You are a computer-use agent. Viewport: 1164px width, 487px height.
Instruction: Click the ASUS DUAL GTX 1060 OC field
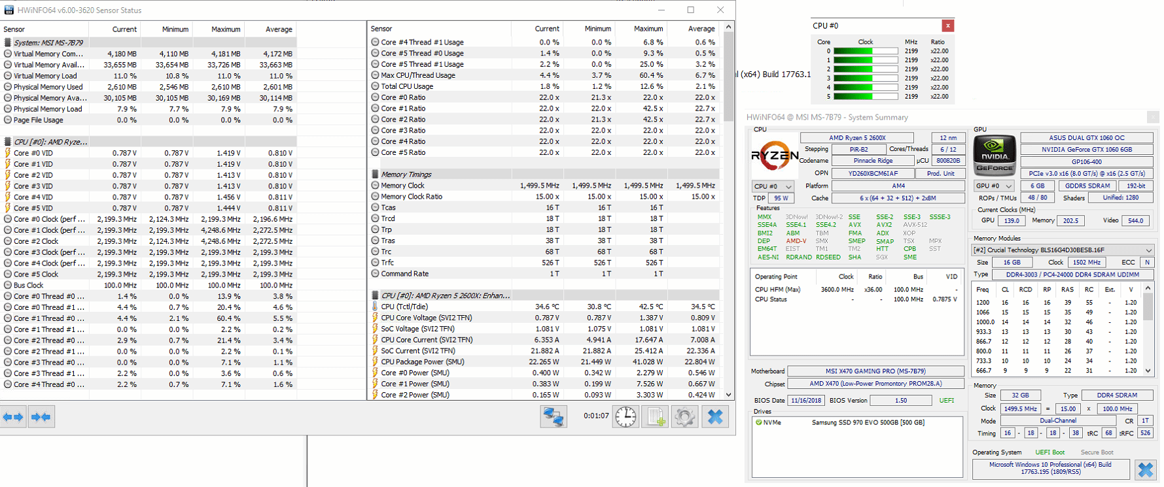(x=1087, y=138)
